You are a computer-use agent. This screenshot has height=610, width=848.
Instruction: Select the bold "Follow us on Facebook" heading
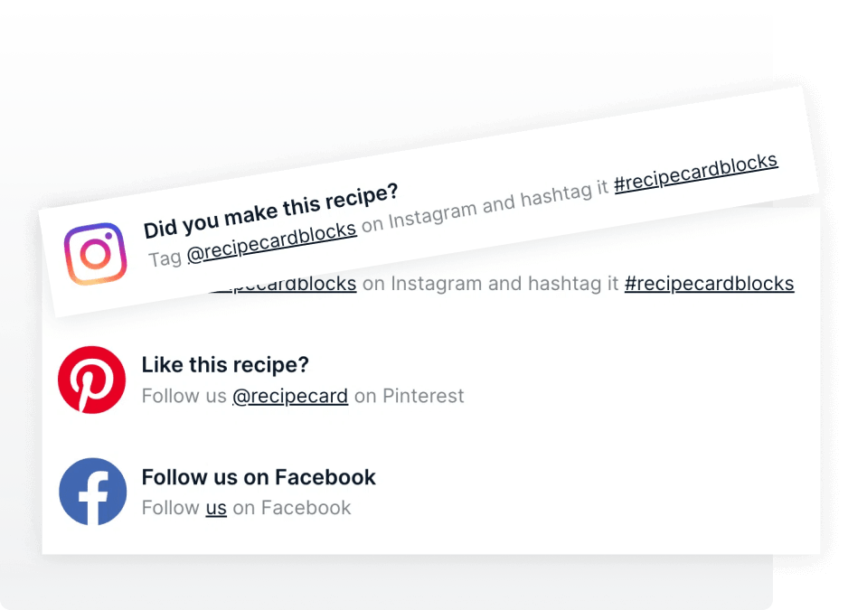(259, 477)
